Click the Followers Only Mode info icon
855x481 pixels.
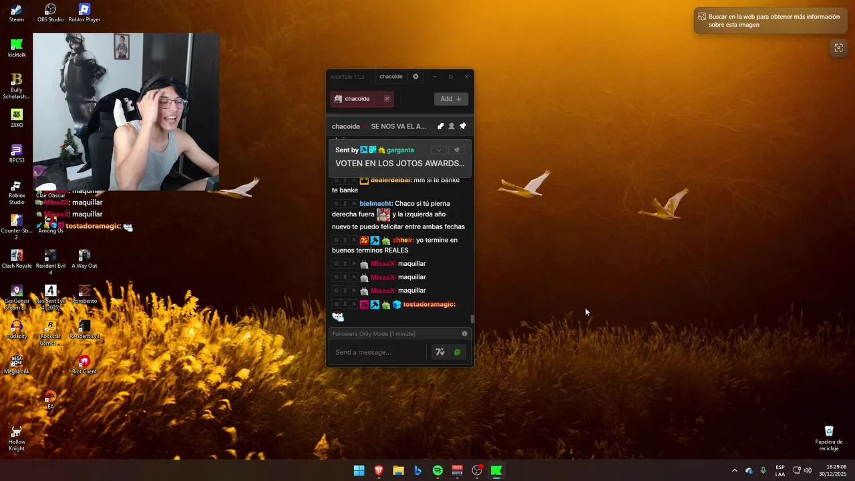[465, 333]
